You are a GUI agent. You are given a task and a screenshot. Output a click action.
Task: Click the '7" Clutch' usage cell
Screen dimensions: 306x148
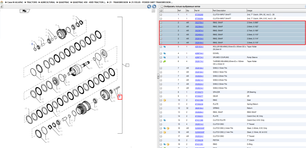(x=251, y=140)
